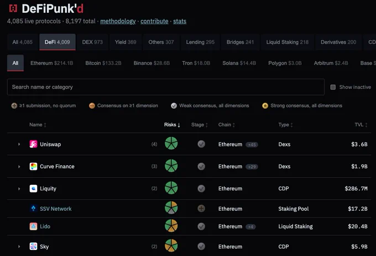Click Liquity's stage checkmark badge
The height and width of the screenshot is (256, 376).
pyautogui.click(x=201, y=189)
